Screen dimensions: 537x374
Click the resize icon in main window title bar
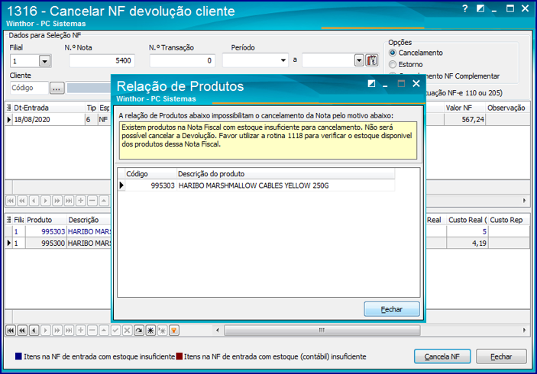(x=480, y=8)
